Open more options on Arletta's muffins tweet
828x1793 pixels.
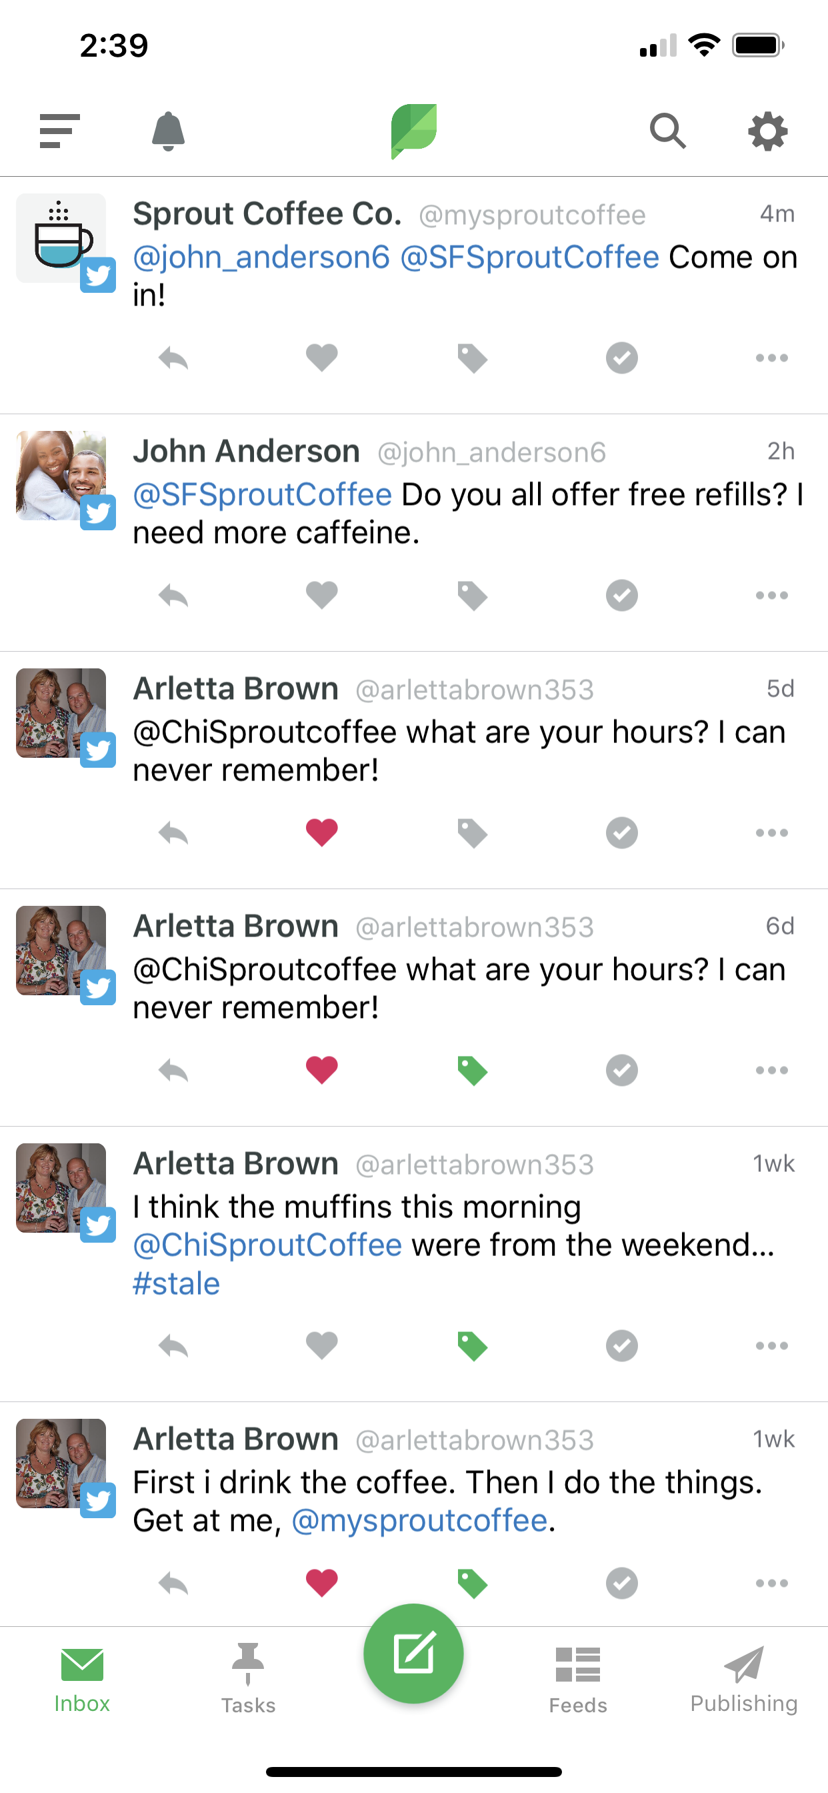point(771,1345)
